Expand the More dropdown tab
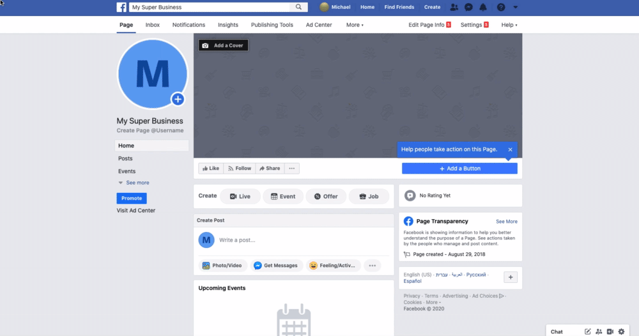 [355, 25]
